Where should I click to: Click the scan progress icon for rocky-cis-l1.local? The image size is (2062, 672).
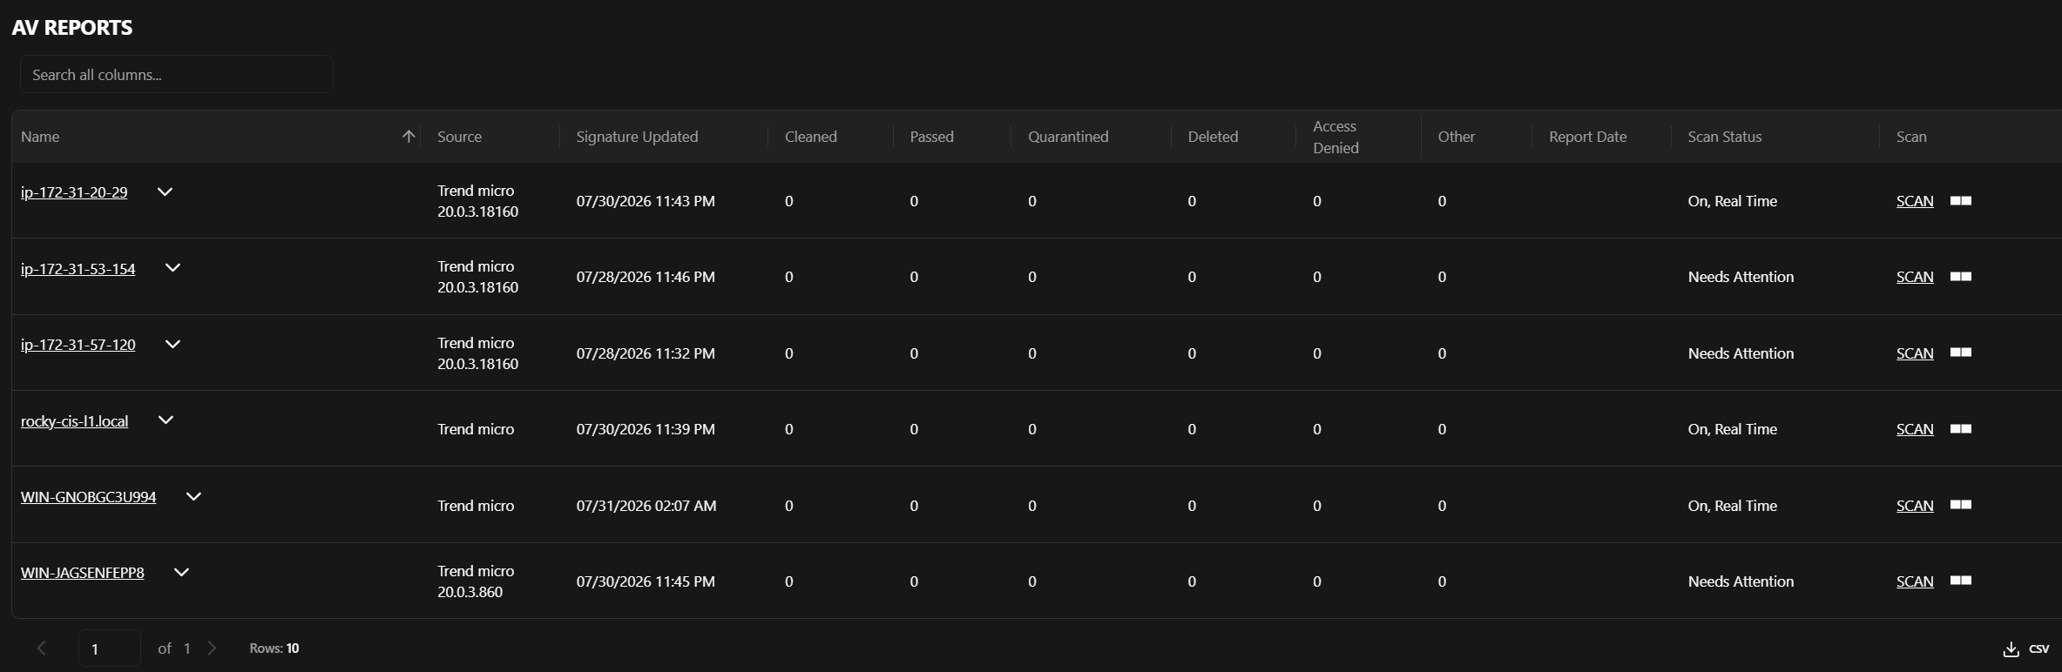point(1961,429)
